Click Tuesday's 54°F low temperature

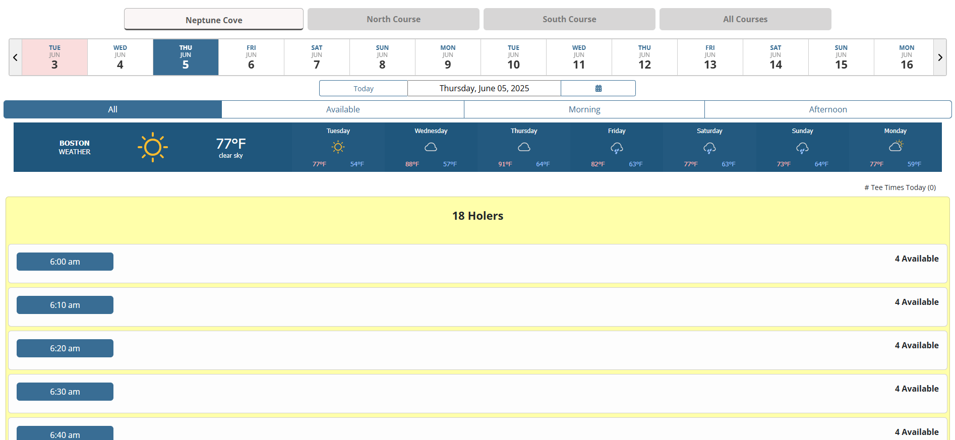(357, 164)
